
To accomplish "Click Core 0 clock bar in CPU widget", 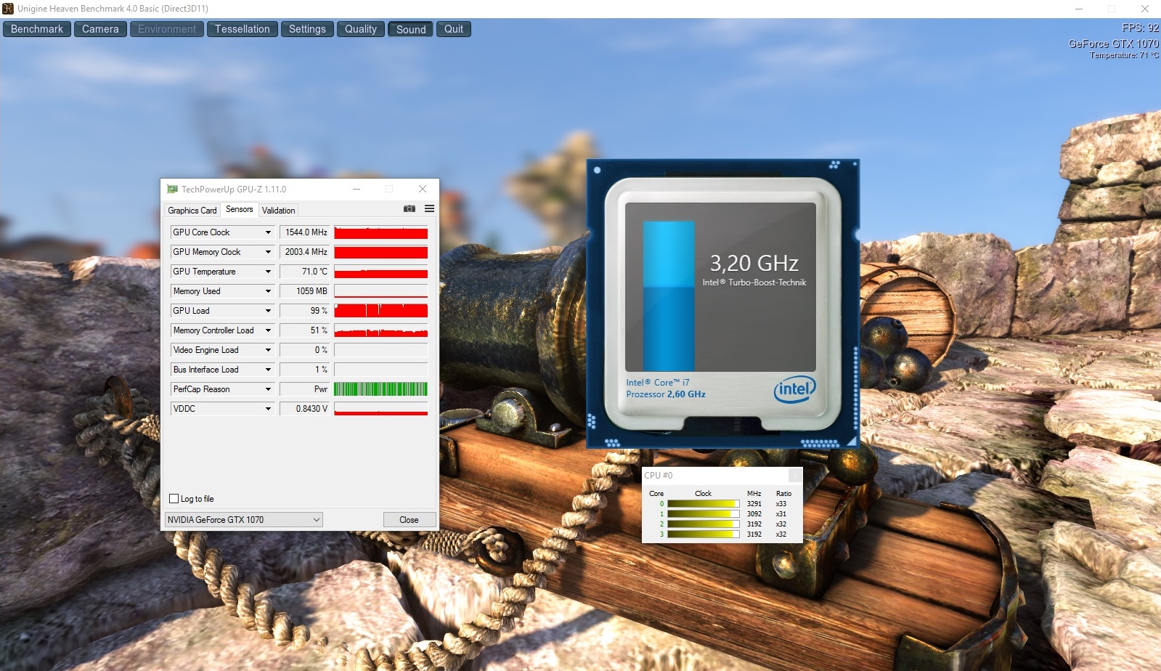I will [703, 503].
